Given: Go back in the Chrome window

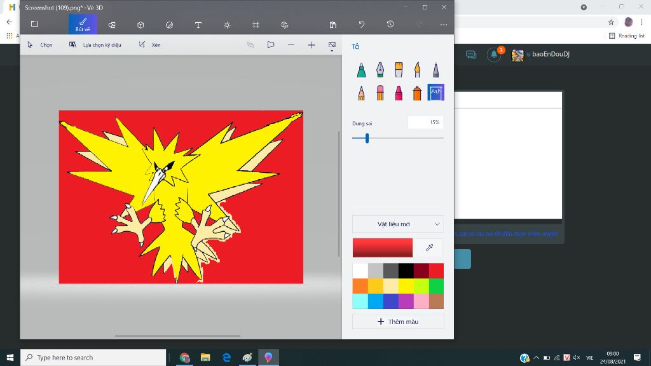Looking at the screenshot, I should coord(9,22).
